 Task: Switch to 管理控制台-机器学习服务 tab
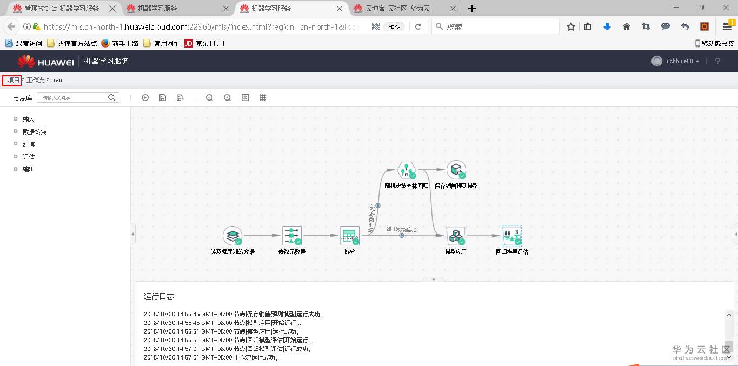(x=64, y=9)
